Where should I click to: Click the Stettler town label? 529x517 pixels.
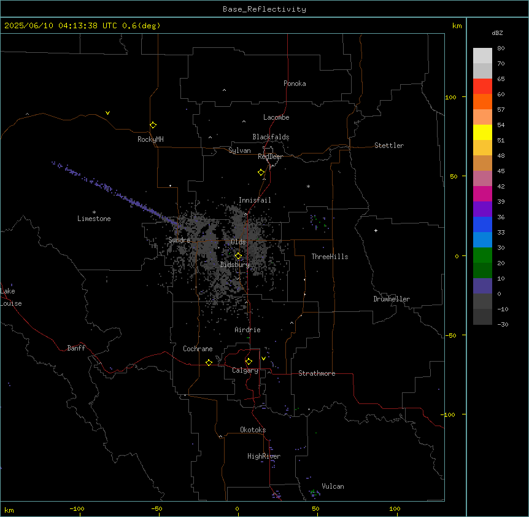pyautogui.click(x=389, y=146)
